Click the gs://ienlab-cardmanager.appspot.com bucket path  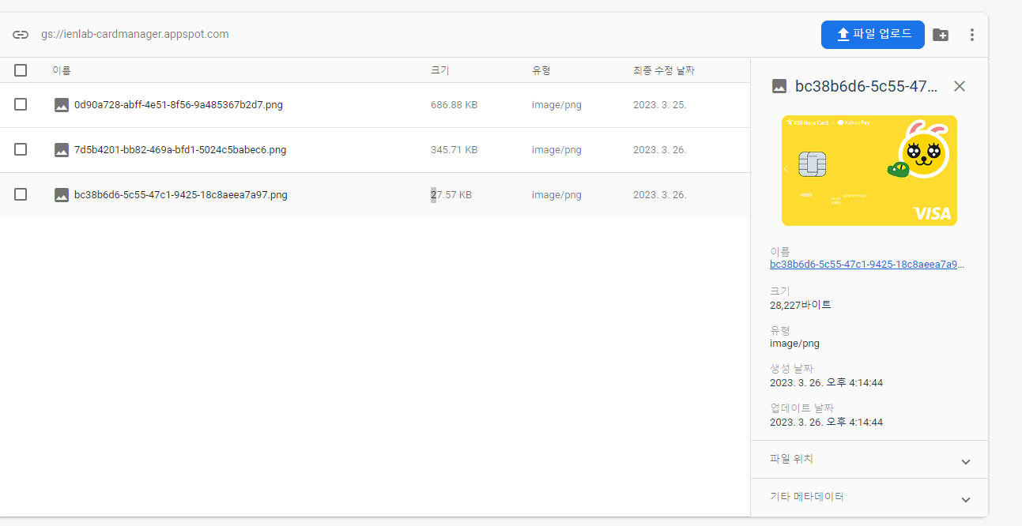[x=135, y=35]
